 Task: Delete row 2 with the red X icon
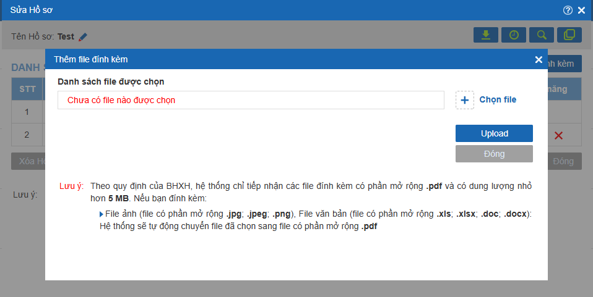pyautogui.click(x=558, y=135)
